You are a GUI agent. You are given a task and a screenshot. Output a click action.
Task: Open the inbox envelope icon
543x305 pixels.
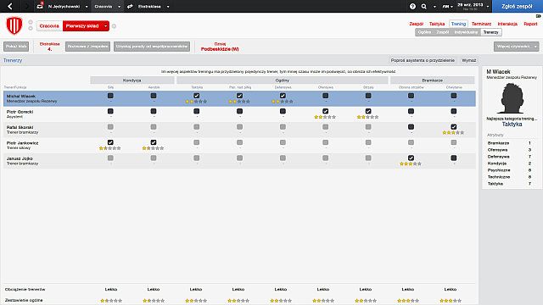tap(40, 6)
